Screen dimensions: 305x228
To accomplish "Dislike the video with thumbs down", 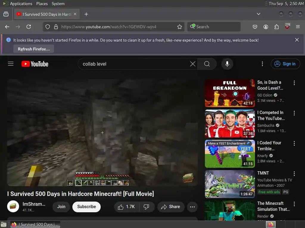I will 147,207.
